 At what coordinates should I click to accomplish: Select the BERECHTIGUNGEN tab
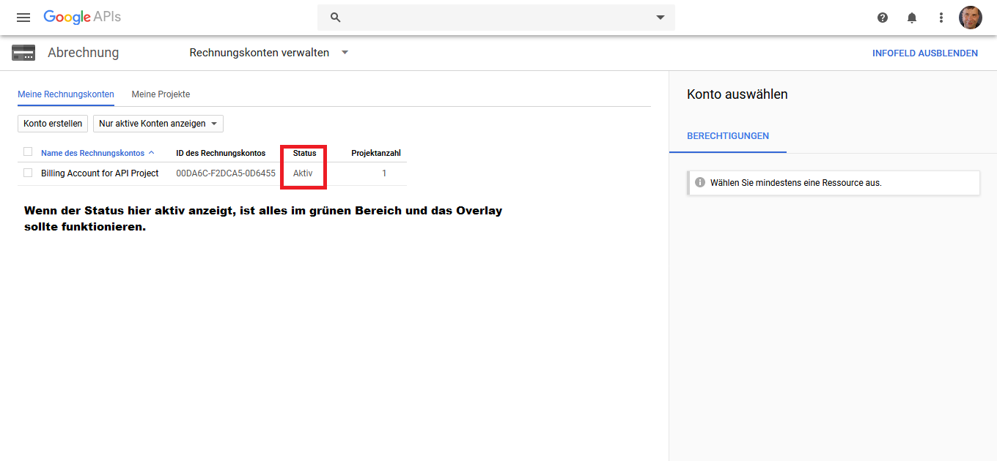[x=728, y=136]
